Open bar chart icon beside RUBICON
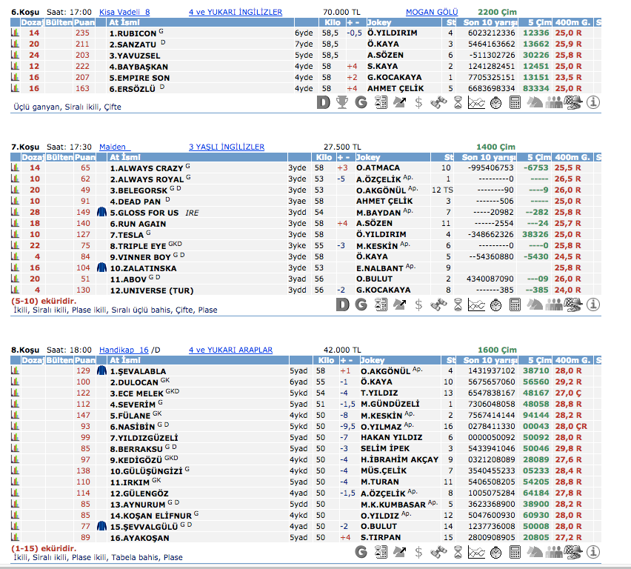The image size is (631, 569). [x=14, y=33]
